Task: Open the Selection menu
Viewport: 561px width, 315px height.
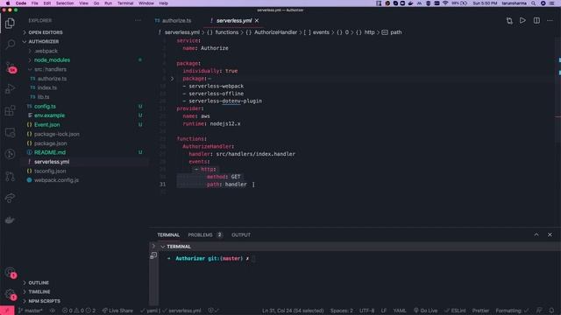Action: pyautogui.click(x=65, y=3)
